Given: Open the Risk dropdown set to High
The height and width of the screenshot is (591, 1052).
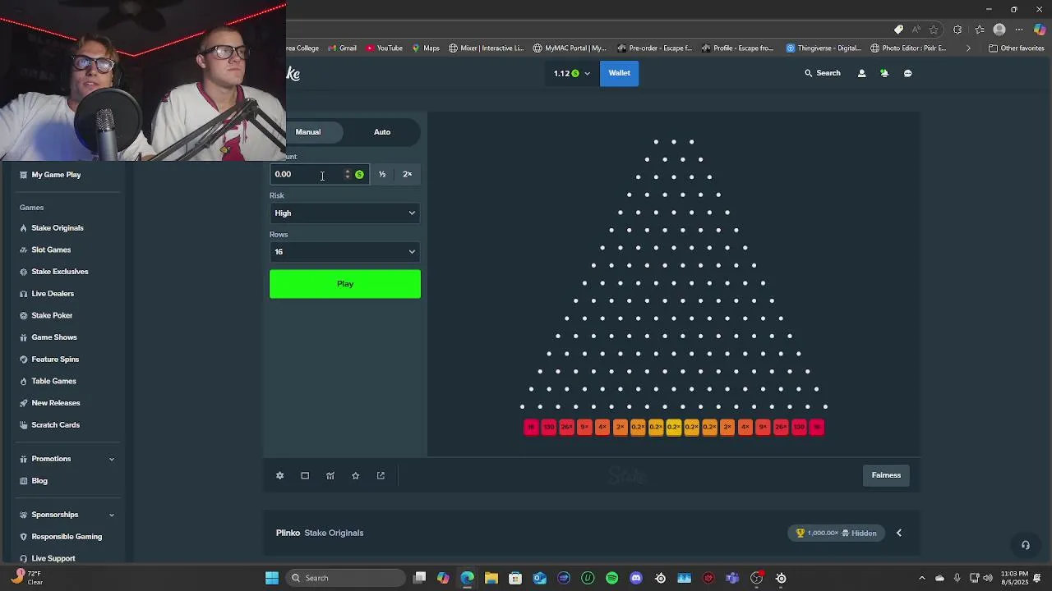Looking at the screenshot, I should pyautogui.click(x=345, y=213).
